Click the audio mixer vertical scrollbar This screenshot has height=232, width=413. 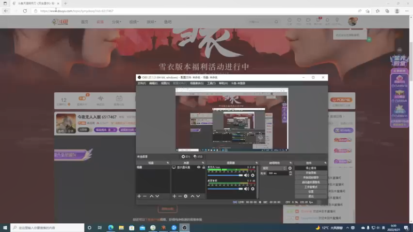pyautogui.click(x=257, y=181)
